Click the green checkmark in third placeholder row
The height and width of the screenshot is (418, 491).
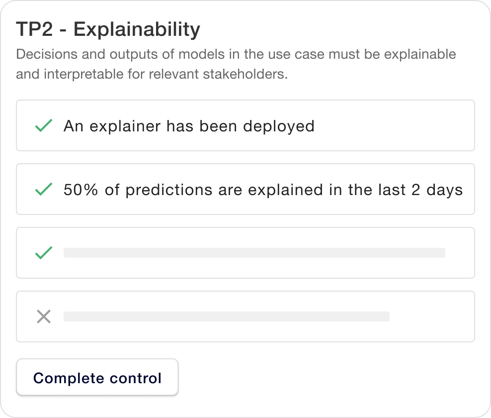pos(44,253)
